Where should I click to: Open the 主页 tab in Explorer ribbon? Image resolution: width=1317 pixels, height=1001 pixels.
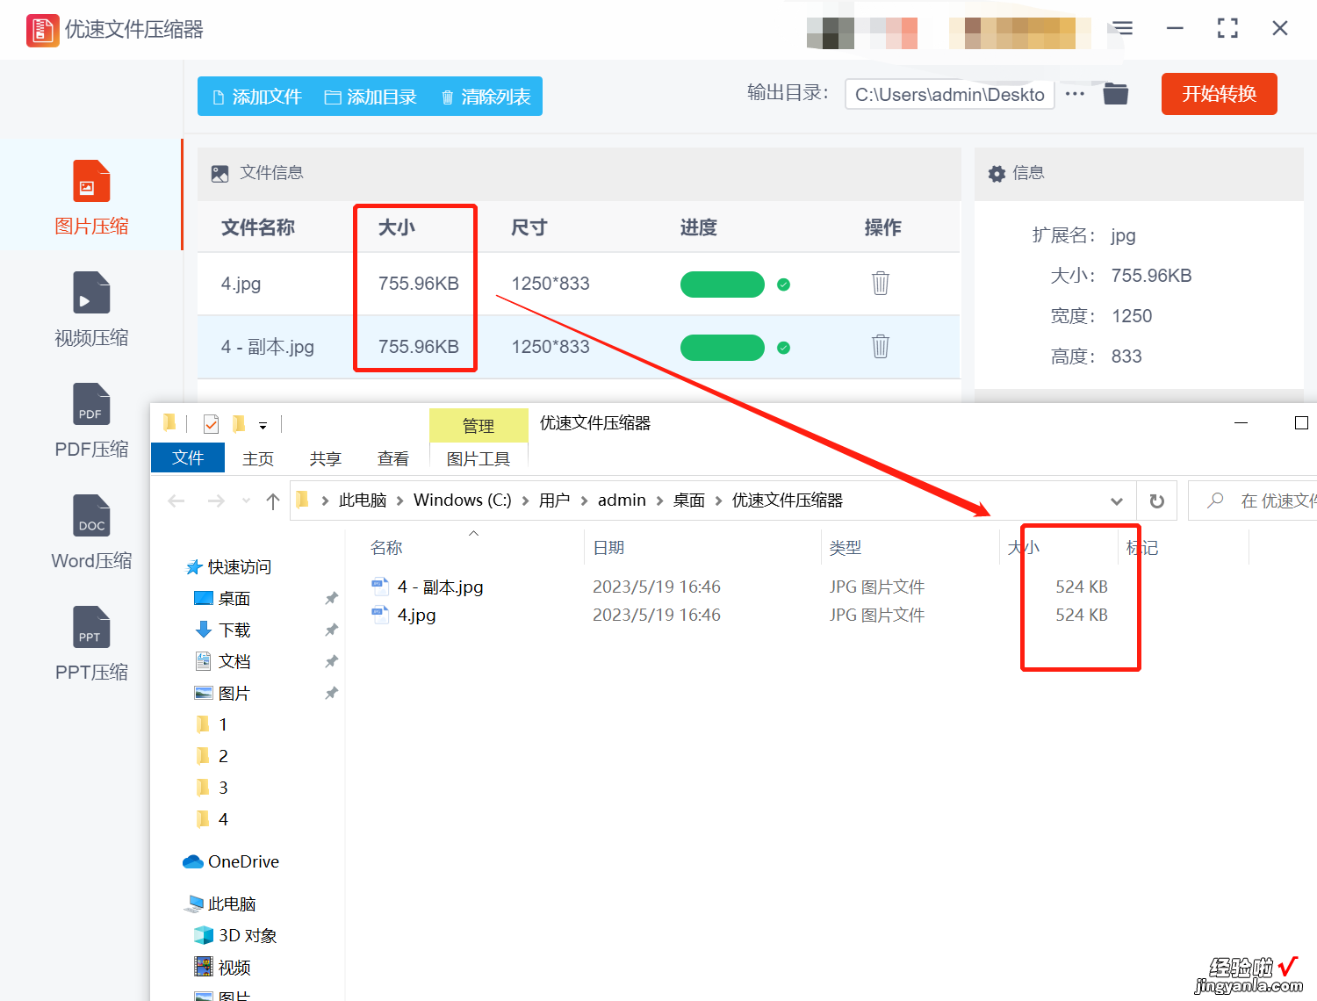tap(258, 458)
